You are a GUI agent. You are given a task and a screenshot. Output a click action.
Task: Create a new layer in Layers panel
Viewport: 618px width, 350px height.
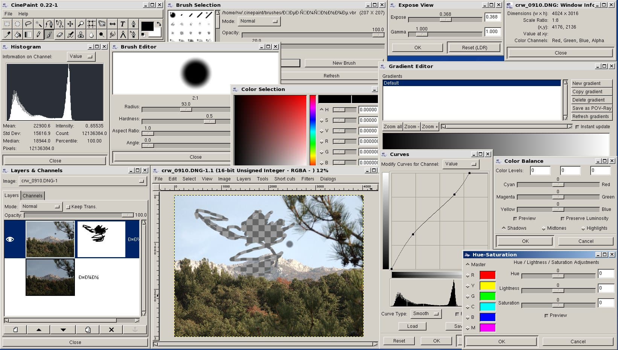click(15, 330)
